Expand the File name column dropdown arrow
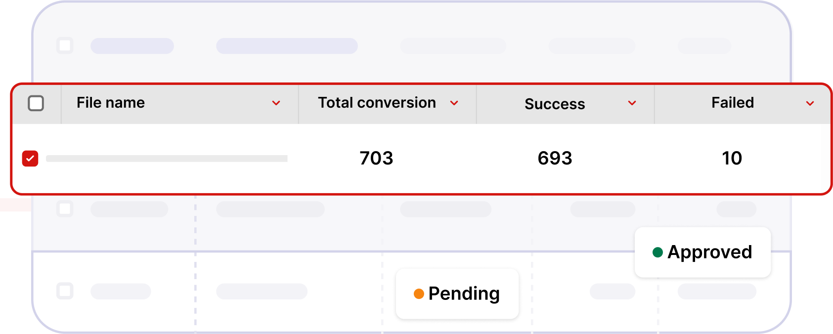Screen dimensions: 833x334 tap(276, 103)
